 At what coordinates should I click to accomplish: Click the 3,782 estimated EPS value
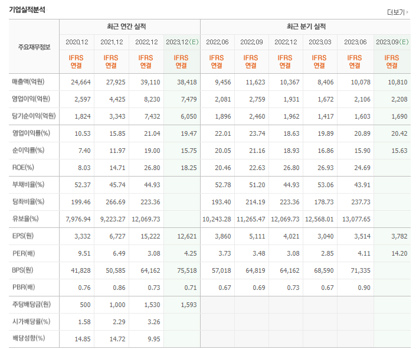click(399, 236)
